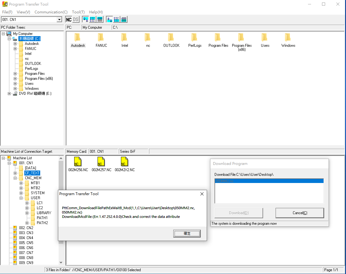Viewport: 346px width, 274px height.
Task: Open the Tool(T) menu
Action: coord(78,12)
